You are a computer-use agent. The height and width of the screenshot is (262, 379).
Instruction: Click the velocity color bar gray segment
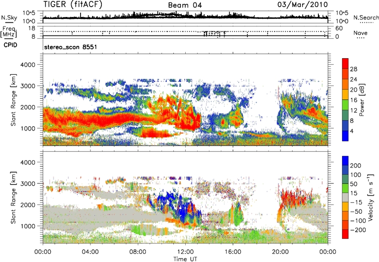pos(345,197)
